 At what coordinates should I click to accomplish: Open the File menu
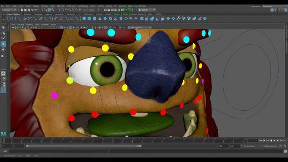3,6
